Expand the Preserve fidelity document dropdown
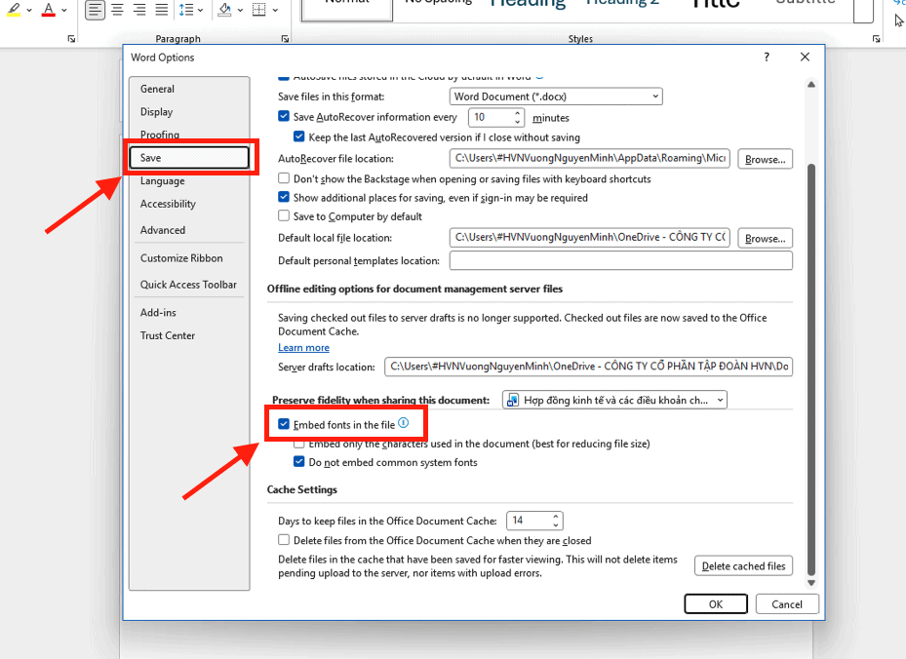This screenshot has height=659, width=906. (614, 400)
